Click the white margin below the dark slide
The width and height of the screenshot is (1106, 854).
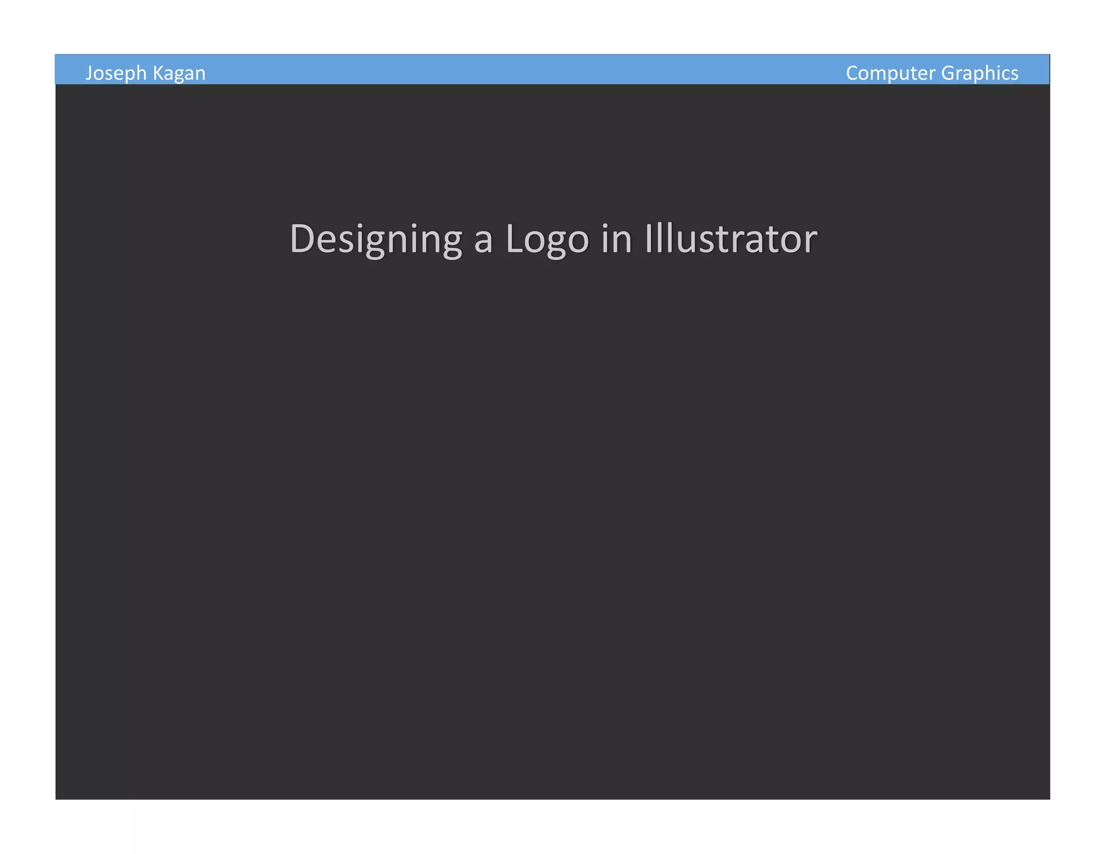click(x=553, y=826)
